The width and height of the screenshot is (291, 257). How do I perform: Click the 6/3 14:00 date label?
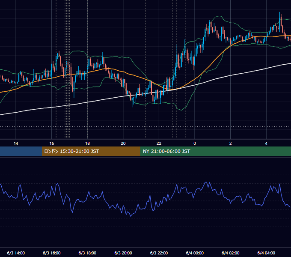(x=16, y=253)
